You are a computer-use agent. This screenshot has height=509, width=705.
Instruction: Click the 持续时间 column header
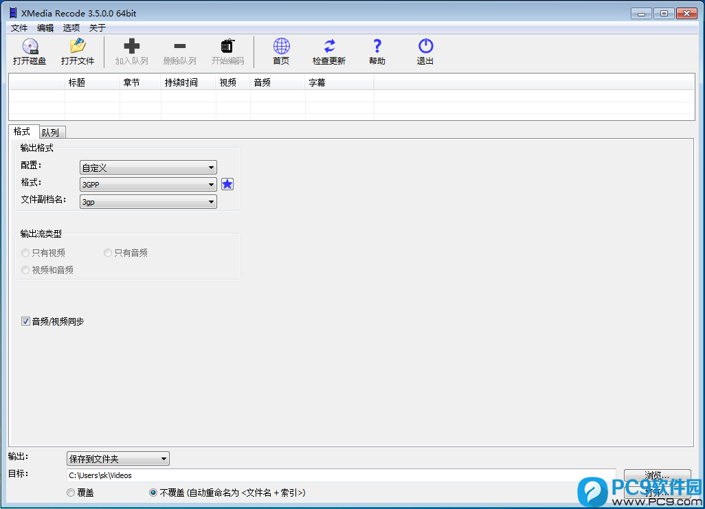[x=188, y=82]
